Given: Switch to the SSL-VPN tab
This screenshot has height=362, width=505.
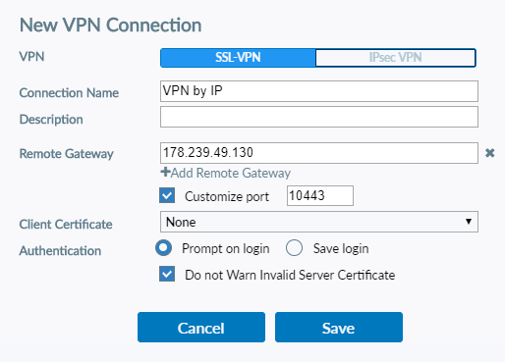Looking at the screenshot, I should (x=238, y=58).
